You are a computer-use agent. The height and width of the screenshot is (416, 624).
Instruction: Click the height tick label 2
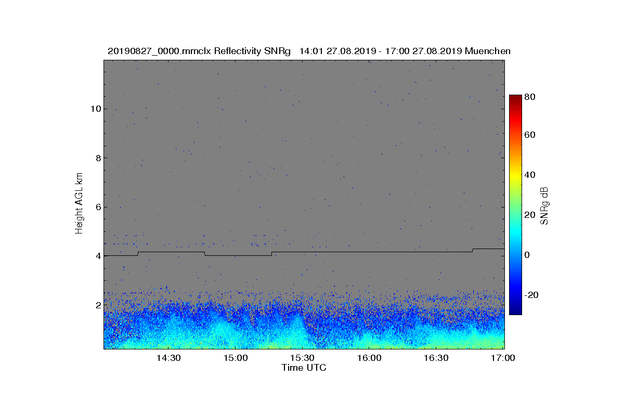[x=98, y=305]
